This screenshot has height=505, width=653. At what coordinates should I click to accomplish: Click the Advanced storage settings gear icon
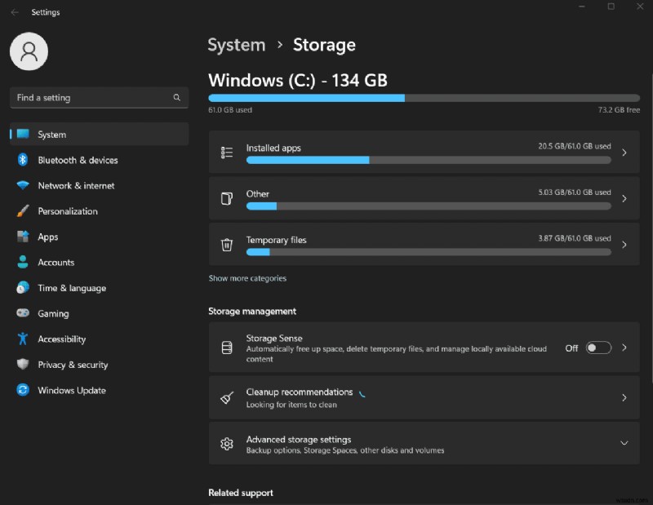227,444
